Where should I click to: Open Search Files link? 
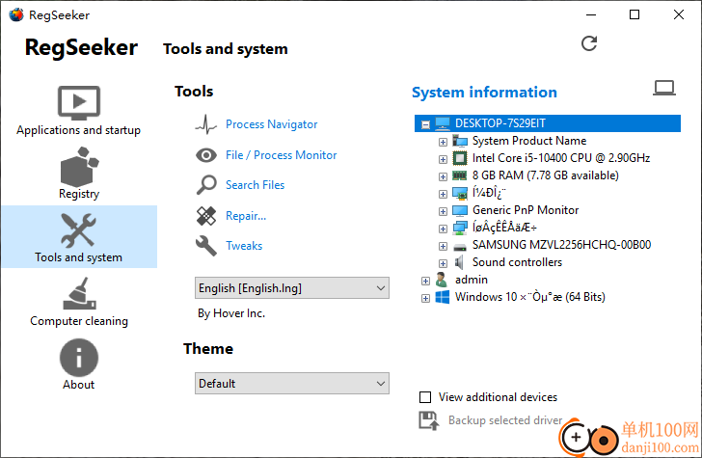[255, 185]
